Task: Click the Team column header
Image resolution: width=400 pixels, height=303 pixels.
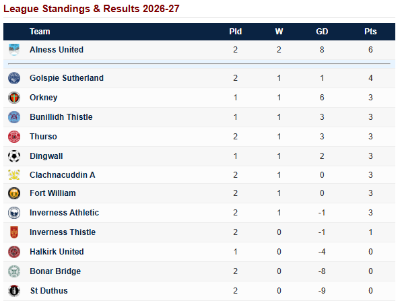Action: point(40,32)
